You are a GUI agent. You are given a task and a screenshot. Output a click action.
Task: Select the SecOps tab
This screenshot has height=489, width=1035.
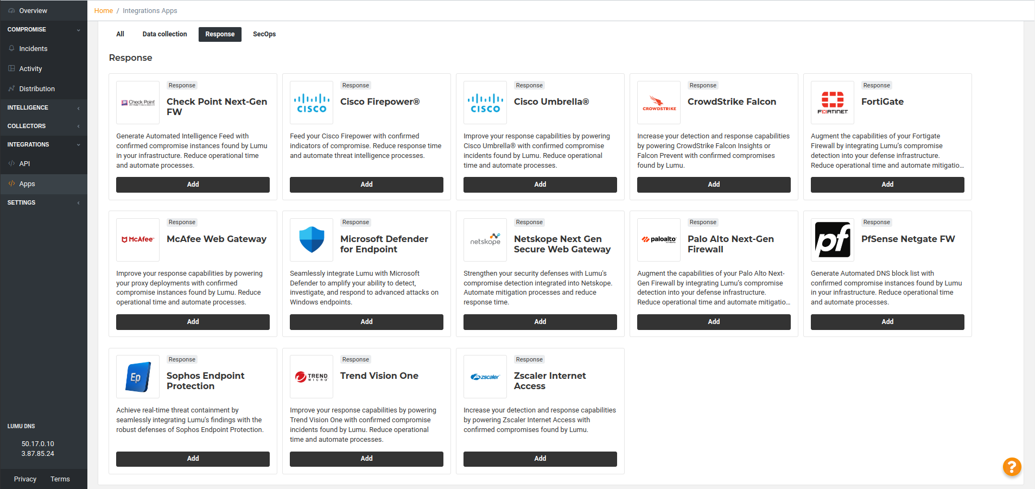[x=264, y=34]
